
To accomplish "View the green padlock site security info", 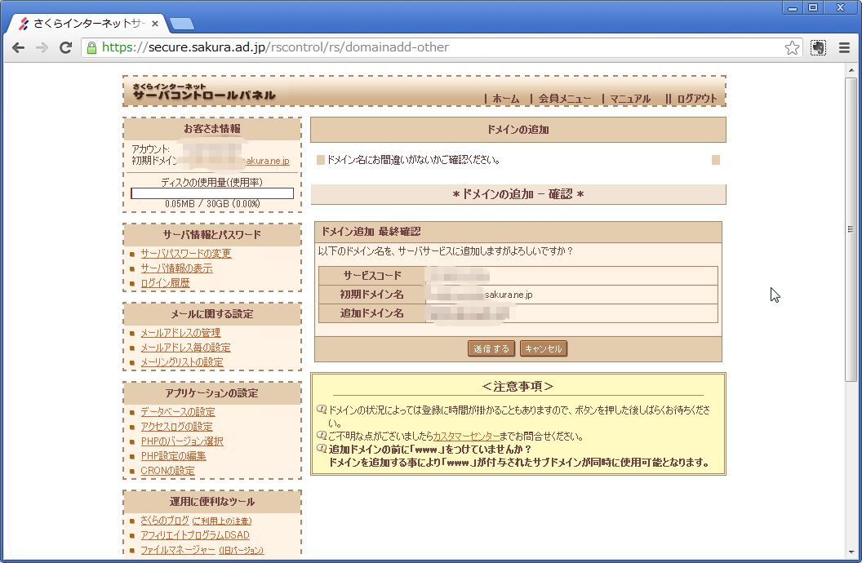I will (91, 48).
